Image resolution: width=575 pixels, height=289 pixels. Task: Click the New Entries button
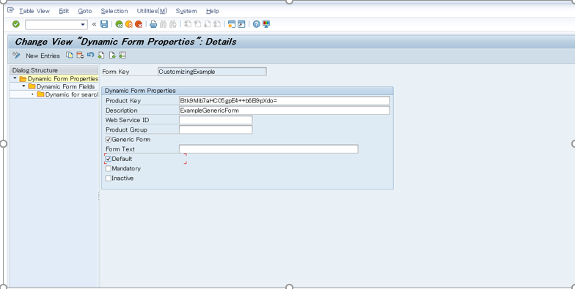[43, 56]
